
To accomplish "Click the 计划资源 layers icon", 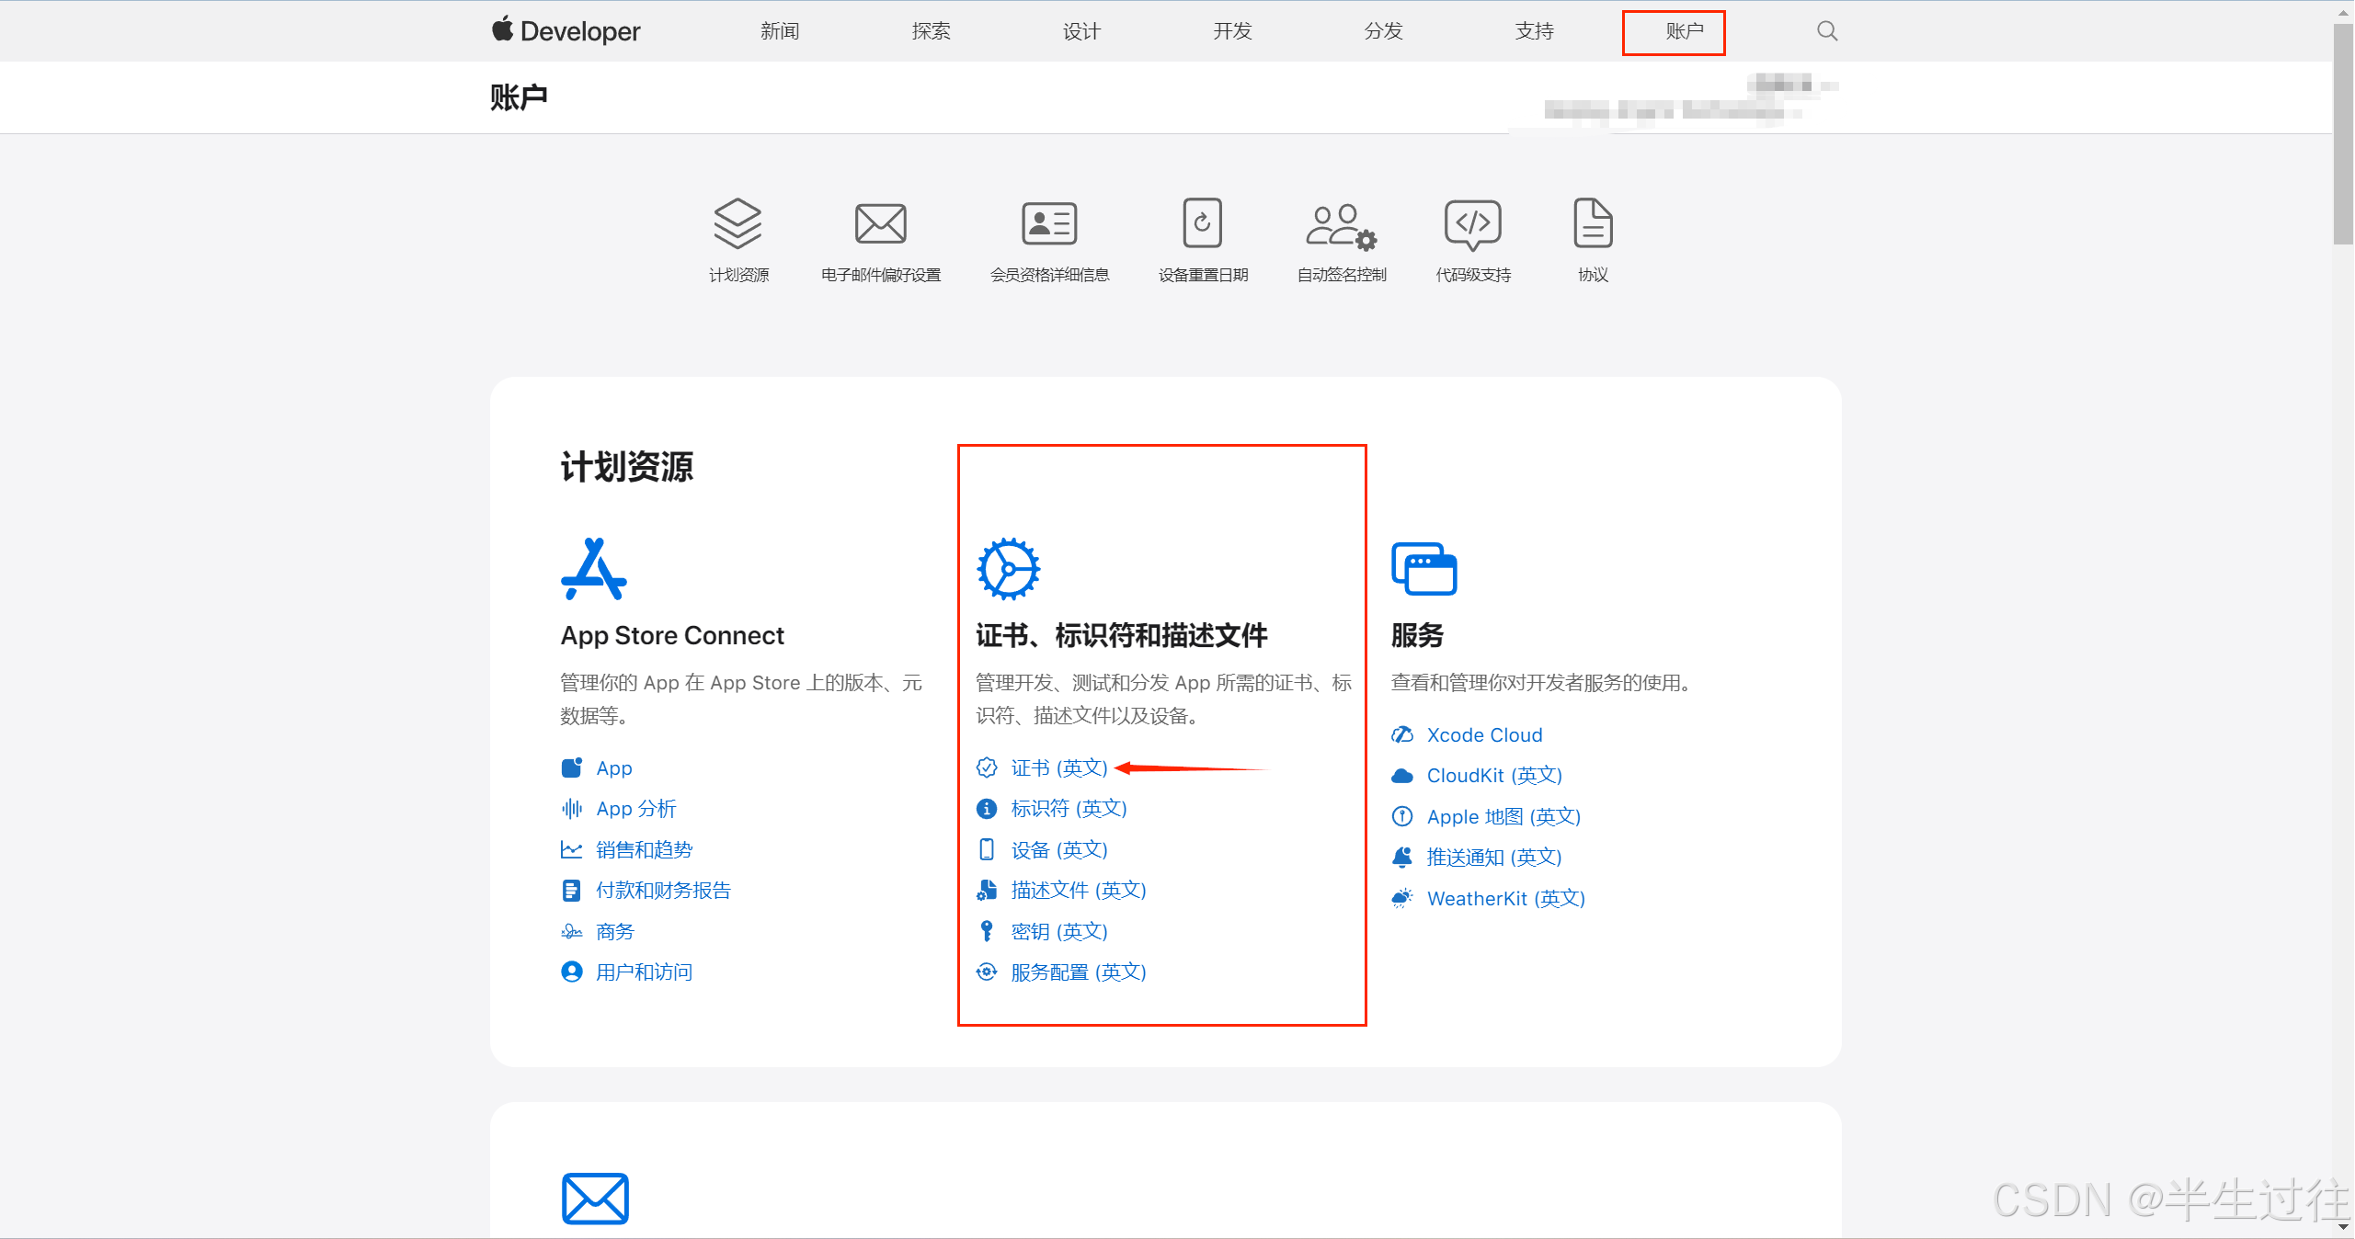I will point(737,223).
